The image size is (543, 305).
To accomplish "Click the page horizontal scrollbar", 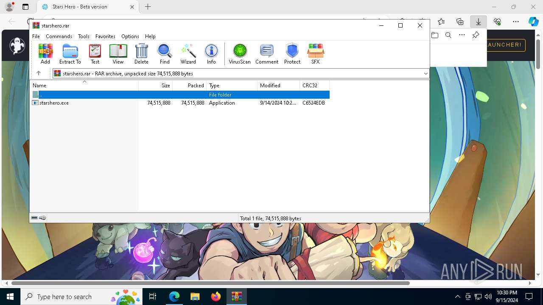I will coord(211,283).
